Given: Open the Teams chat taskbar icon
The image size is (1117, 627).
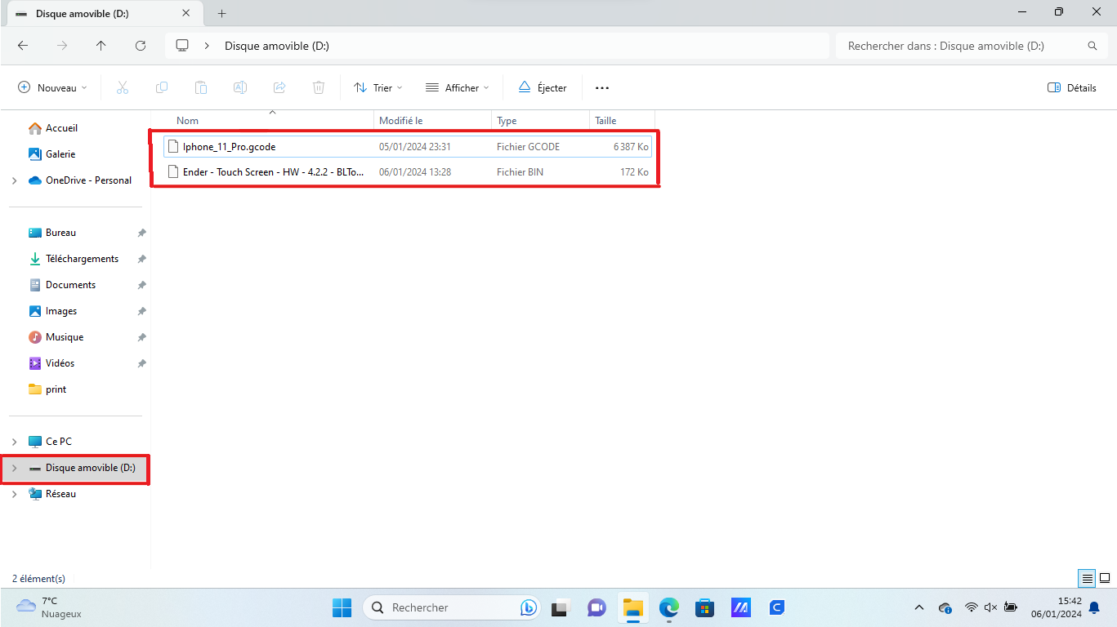Looking at the screenshot, I should click(x=596, y=607).
